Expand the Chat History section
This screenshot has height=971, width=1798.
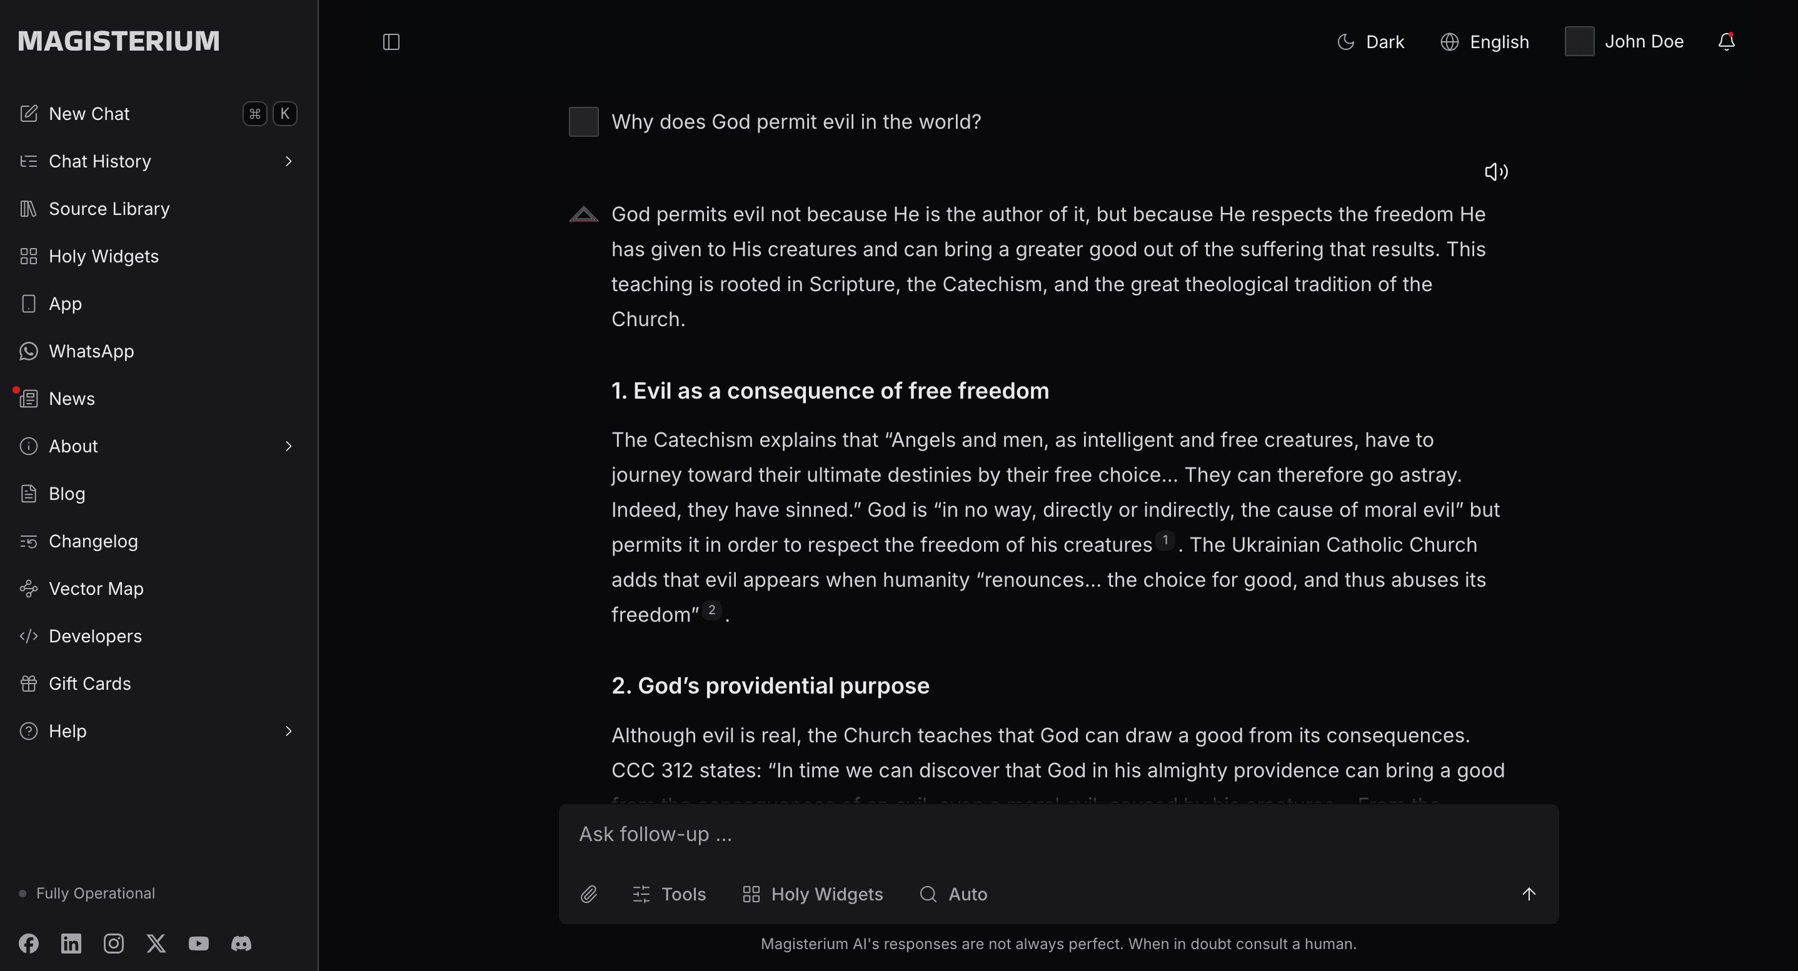coord(288,161)
